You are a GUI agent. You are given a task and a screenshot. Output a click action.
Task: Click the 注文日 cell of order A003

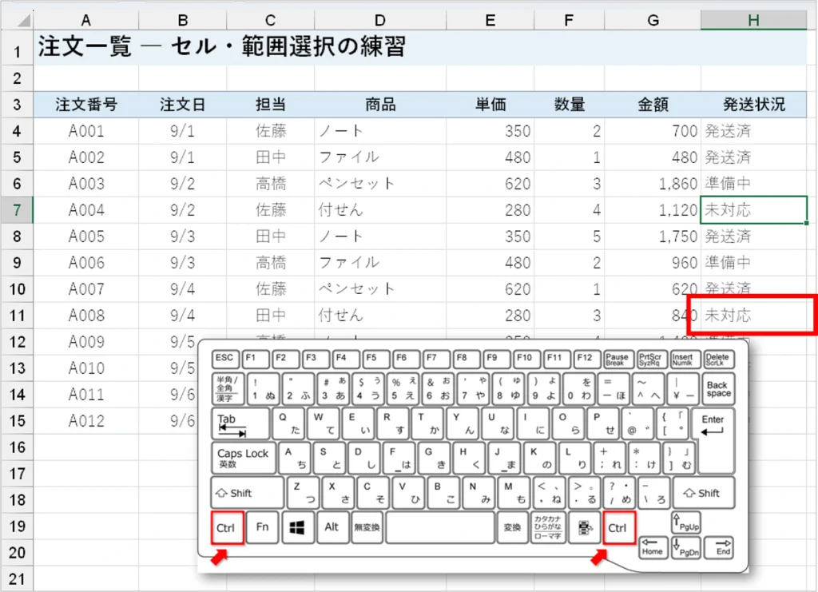tap(183, 184)
